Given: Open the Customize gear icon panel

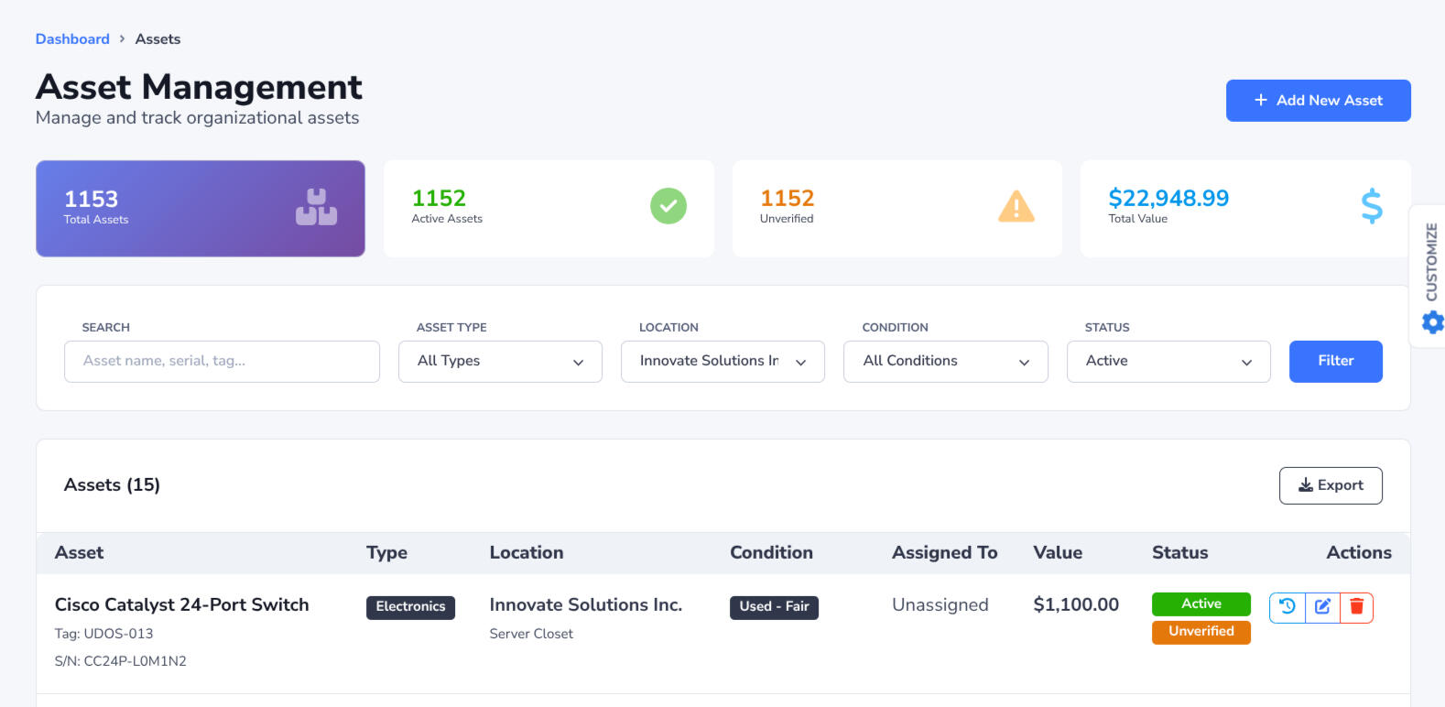Looking at the screenshot, I should [x=1432, y=322].
